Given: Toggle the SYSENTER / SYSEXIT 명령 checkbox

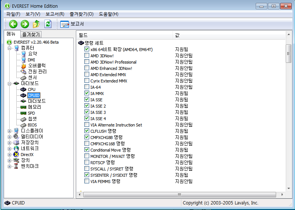Looking at the screenshot, I should pyautogui.click(x=87, y=175).
